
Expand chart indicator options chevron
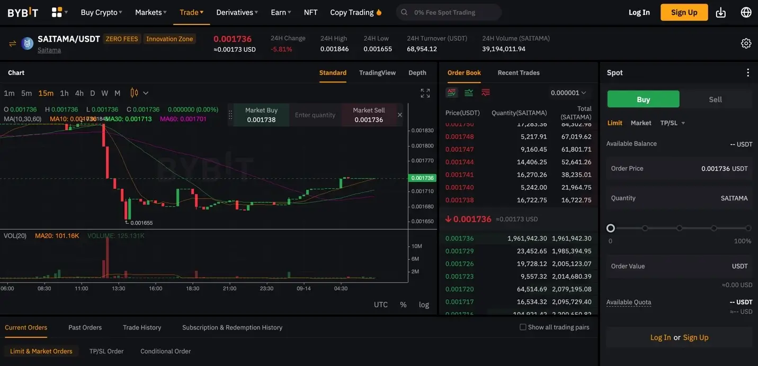pos(146,93)
